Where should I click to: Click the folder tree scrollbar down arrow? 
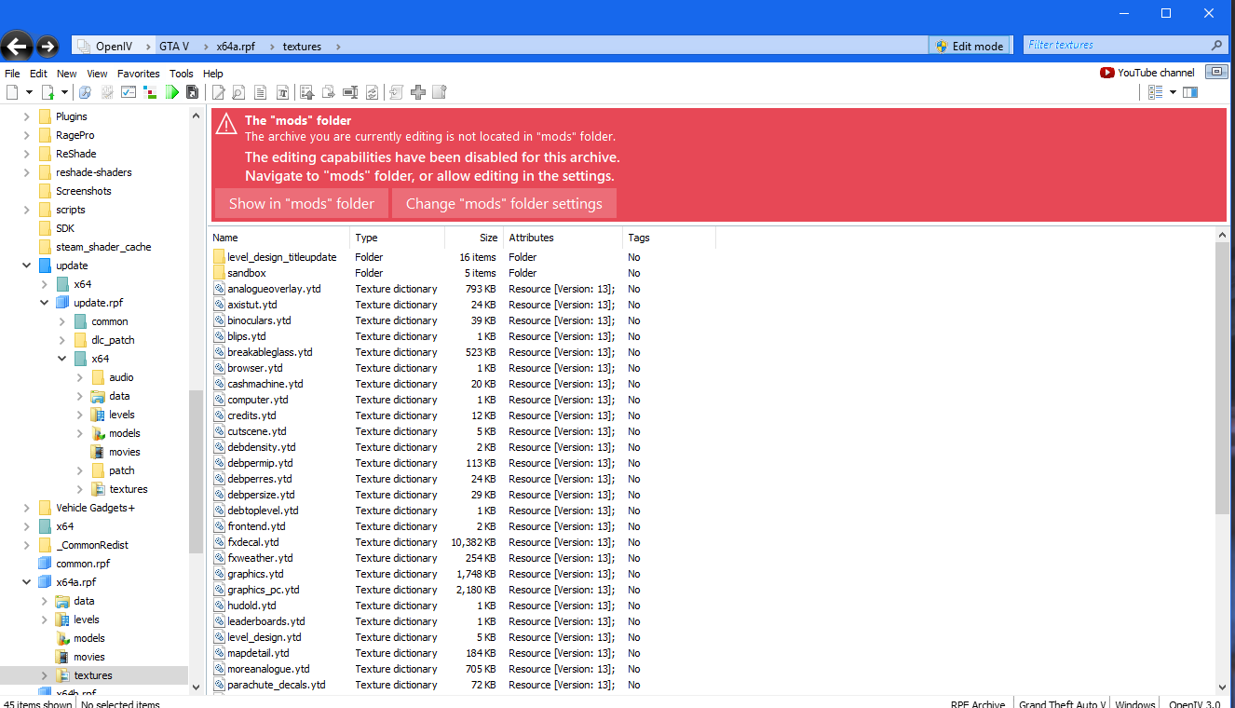point(196,688)
